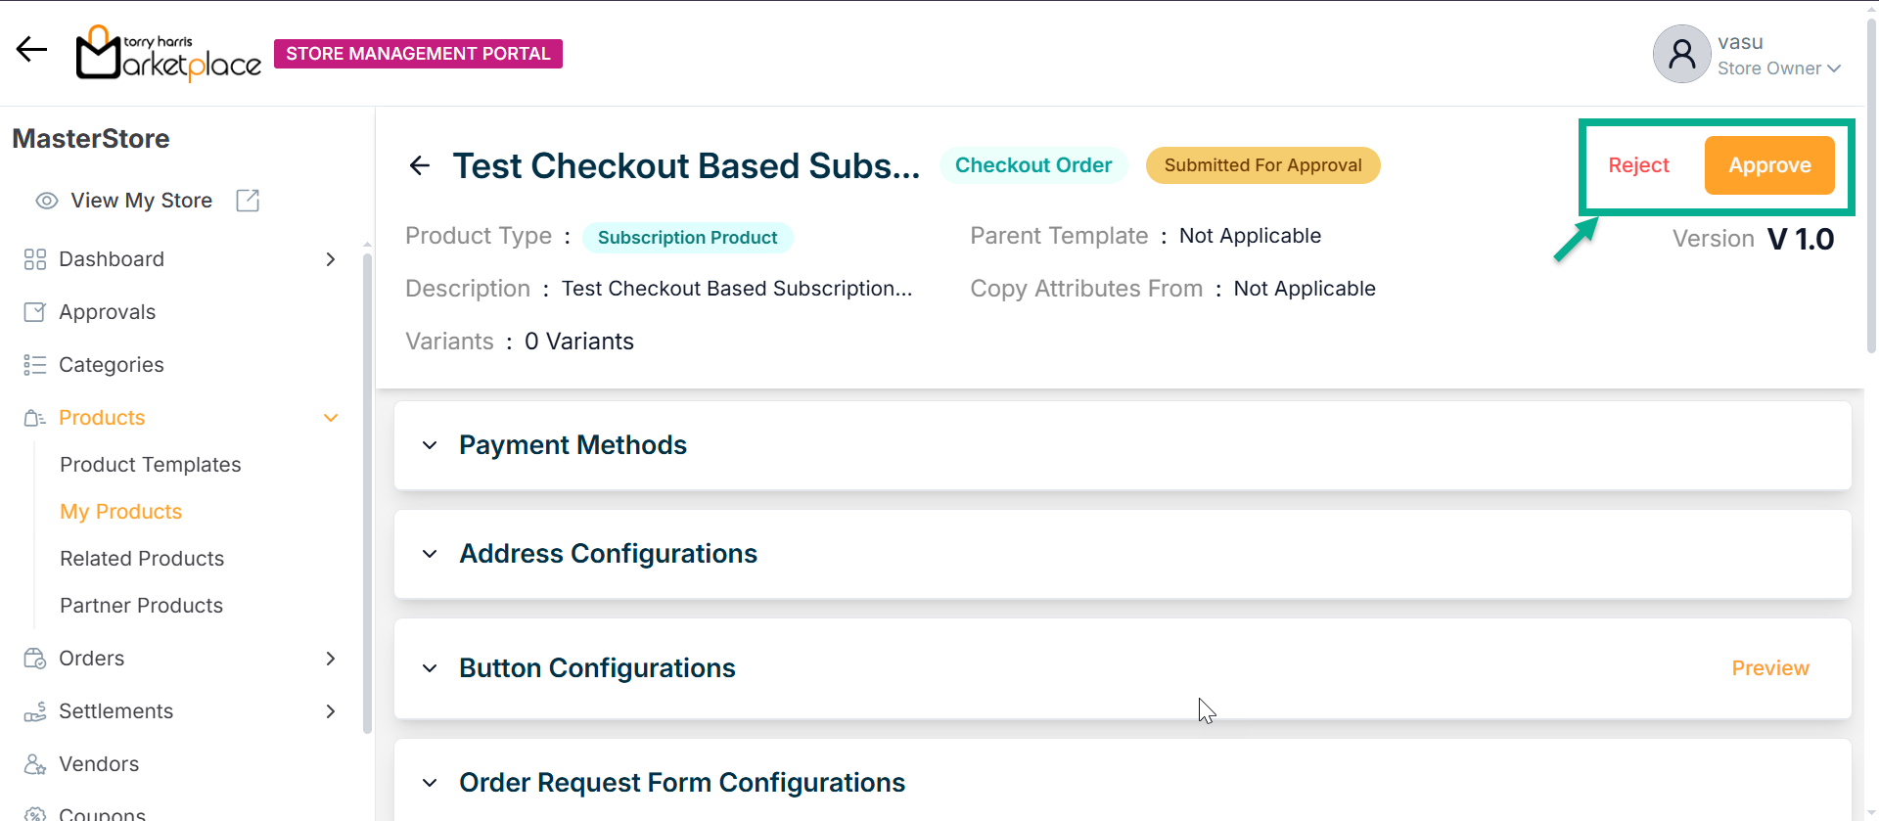1879x821 pixels.
Task: Open store in new tab icon
Action: (248, 201)
